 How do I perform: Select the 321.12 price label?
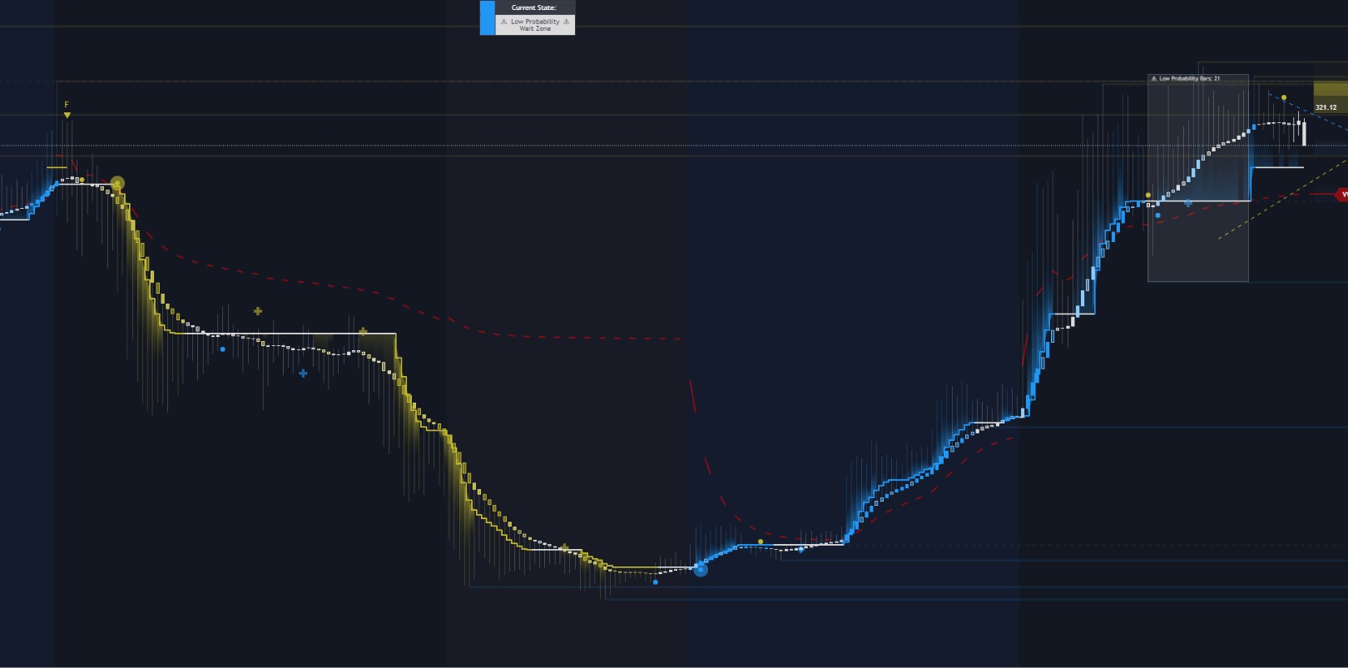pos(1326,106)
